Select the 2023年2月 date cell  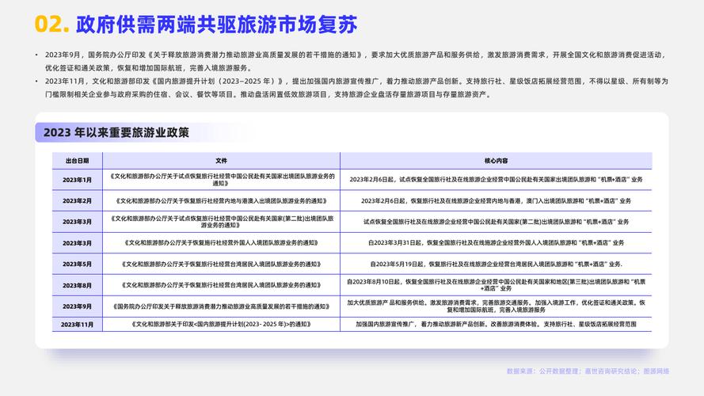pos(78,201)
